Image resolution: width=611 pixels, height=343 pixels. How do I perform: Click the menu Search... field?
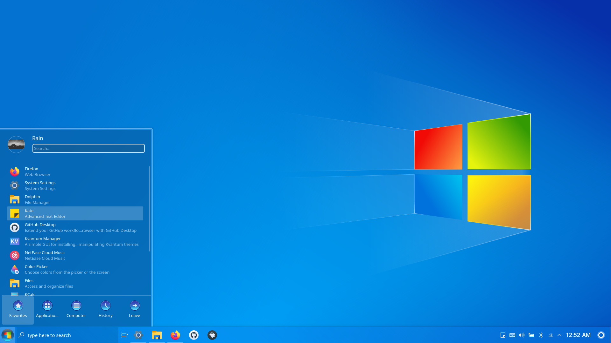pyautogui.click(x=88, y=148)
